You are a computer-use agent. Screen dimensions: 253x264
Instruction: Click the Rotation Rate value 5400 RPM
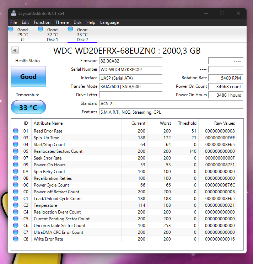point(226,78)
